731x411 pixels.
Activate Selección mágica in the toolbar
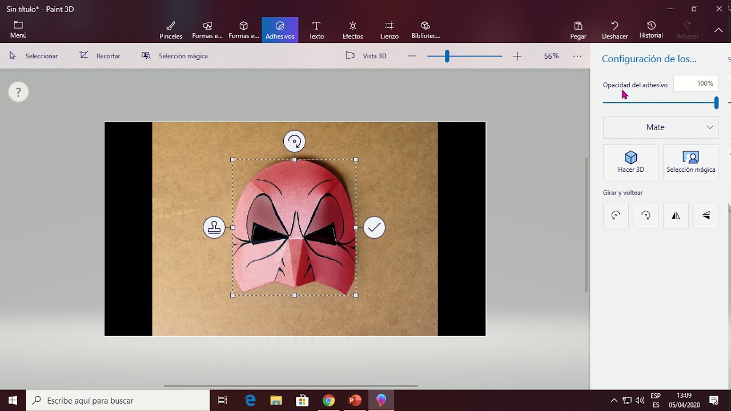click(x=175, y=56)
